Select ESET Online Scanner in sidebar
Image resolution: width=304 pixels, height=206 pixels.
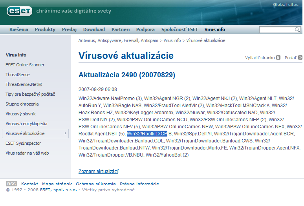point(25,65)
